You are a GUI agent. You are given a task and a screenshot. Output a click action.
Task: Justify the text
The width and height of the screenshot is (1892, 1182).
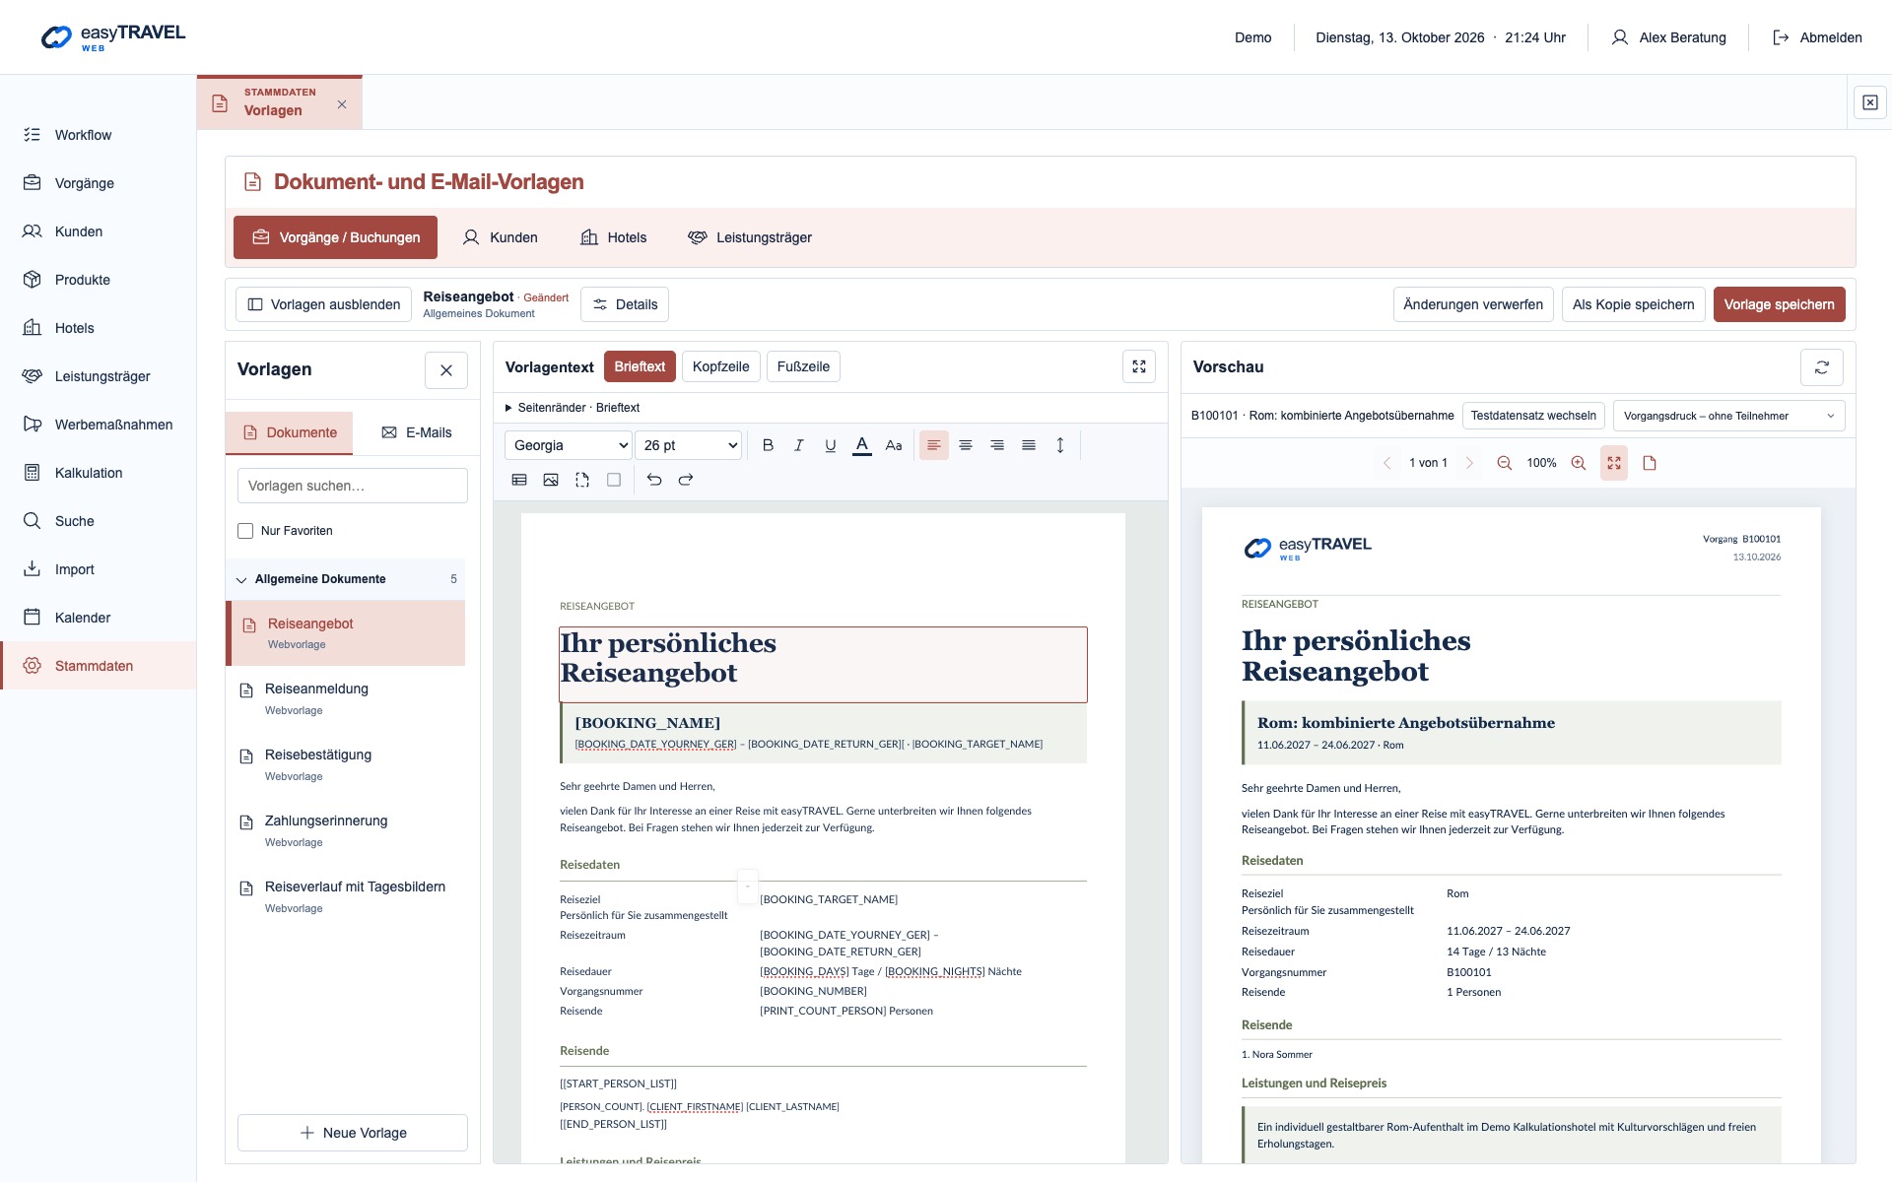click(x=1029, y=445)
